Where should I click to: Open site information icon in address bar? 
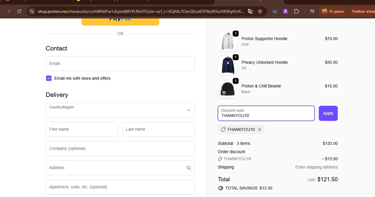[x=31, y=11]
